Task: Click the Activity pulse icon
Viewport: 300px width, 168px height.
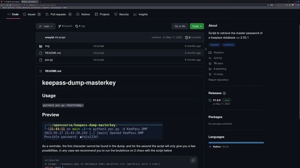Action: tap(210, 58)
